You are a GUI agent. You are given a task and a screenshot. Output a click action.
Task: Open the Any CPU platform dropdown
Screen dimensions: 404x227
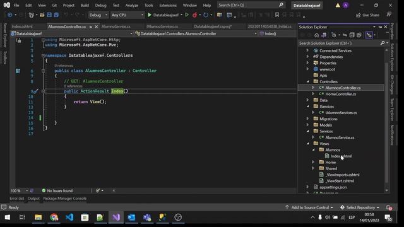(x=128, y=15)
